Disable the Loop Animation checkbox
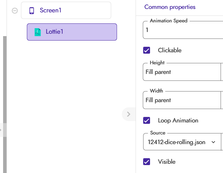The height and width of the screenshot is (173, 223). tap(147, 120)
